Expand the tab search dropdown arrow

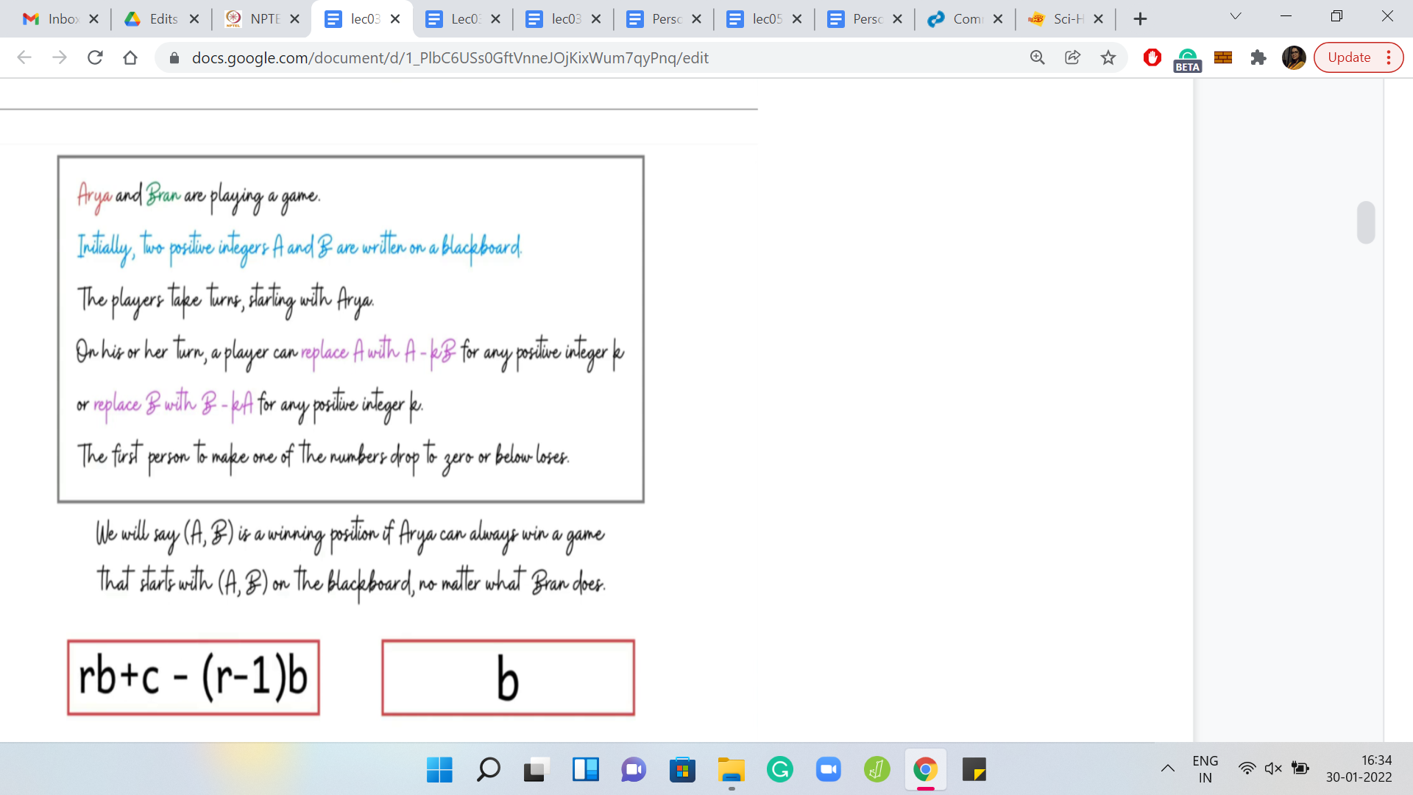coord(1236,16)
